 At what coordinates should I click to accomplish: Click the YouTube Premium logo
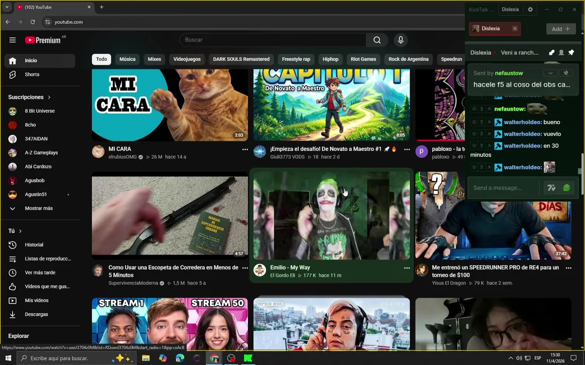(x=43, y=40)
